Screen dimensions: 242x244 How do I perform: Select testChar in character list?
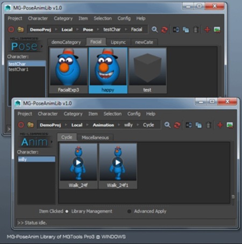pos(27,64)
